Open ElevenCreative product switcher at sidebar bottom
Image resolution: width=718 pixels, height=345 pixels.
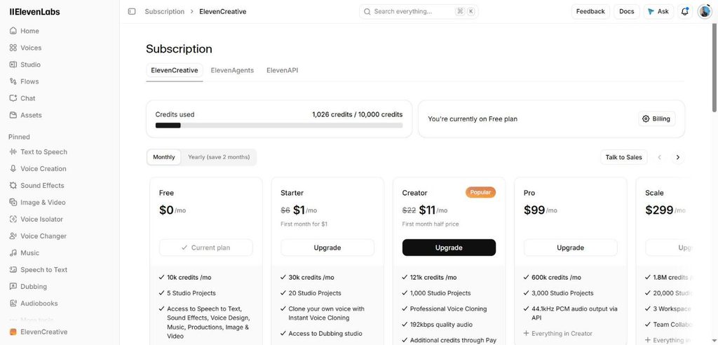pyautogui.click(x=39, y=332)
